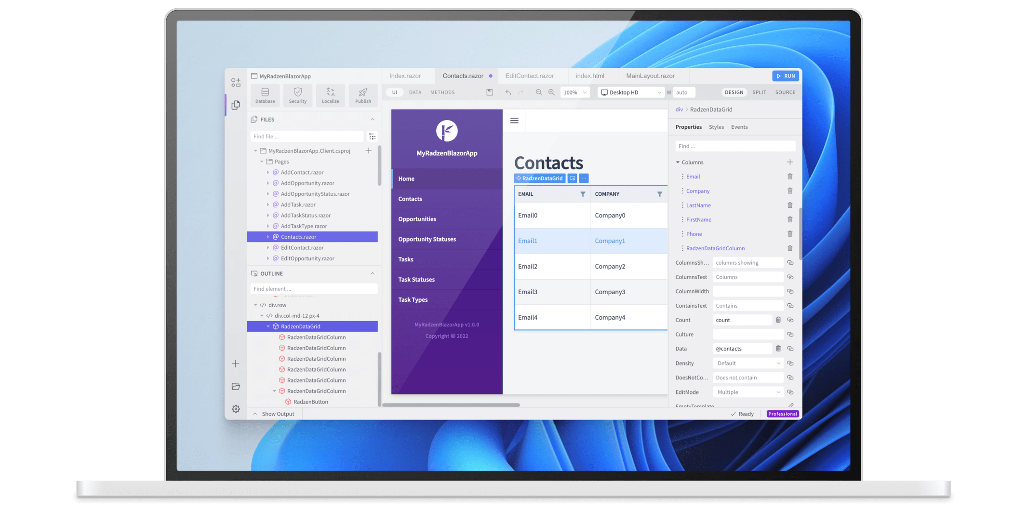Click the Company column link
The height and width of the screenshot is (514, 1027).
click(698, 191)
